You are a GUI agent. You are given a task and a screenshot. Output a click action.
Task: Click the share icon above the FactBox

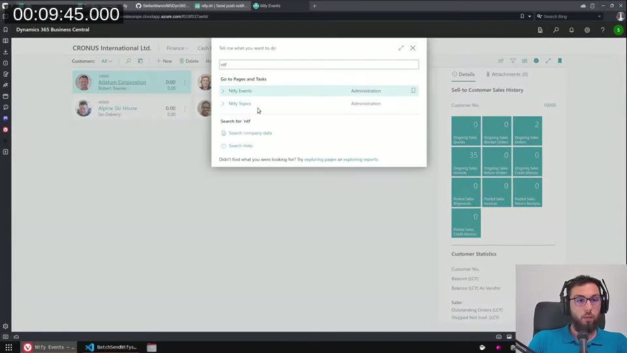[x=501, y=61]
